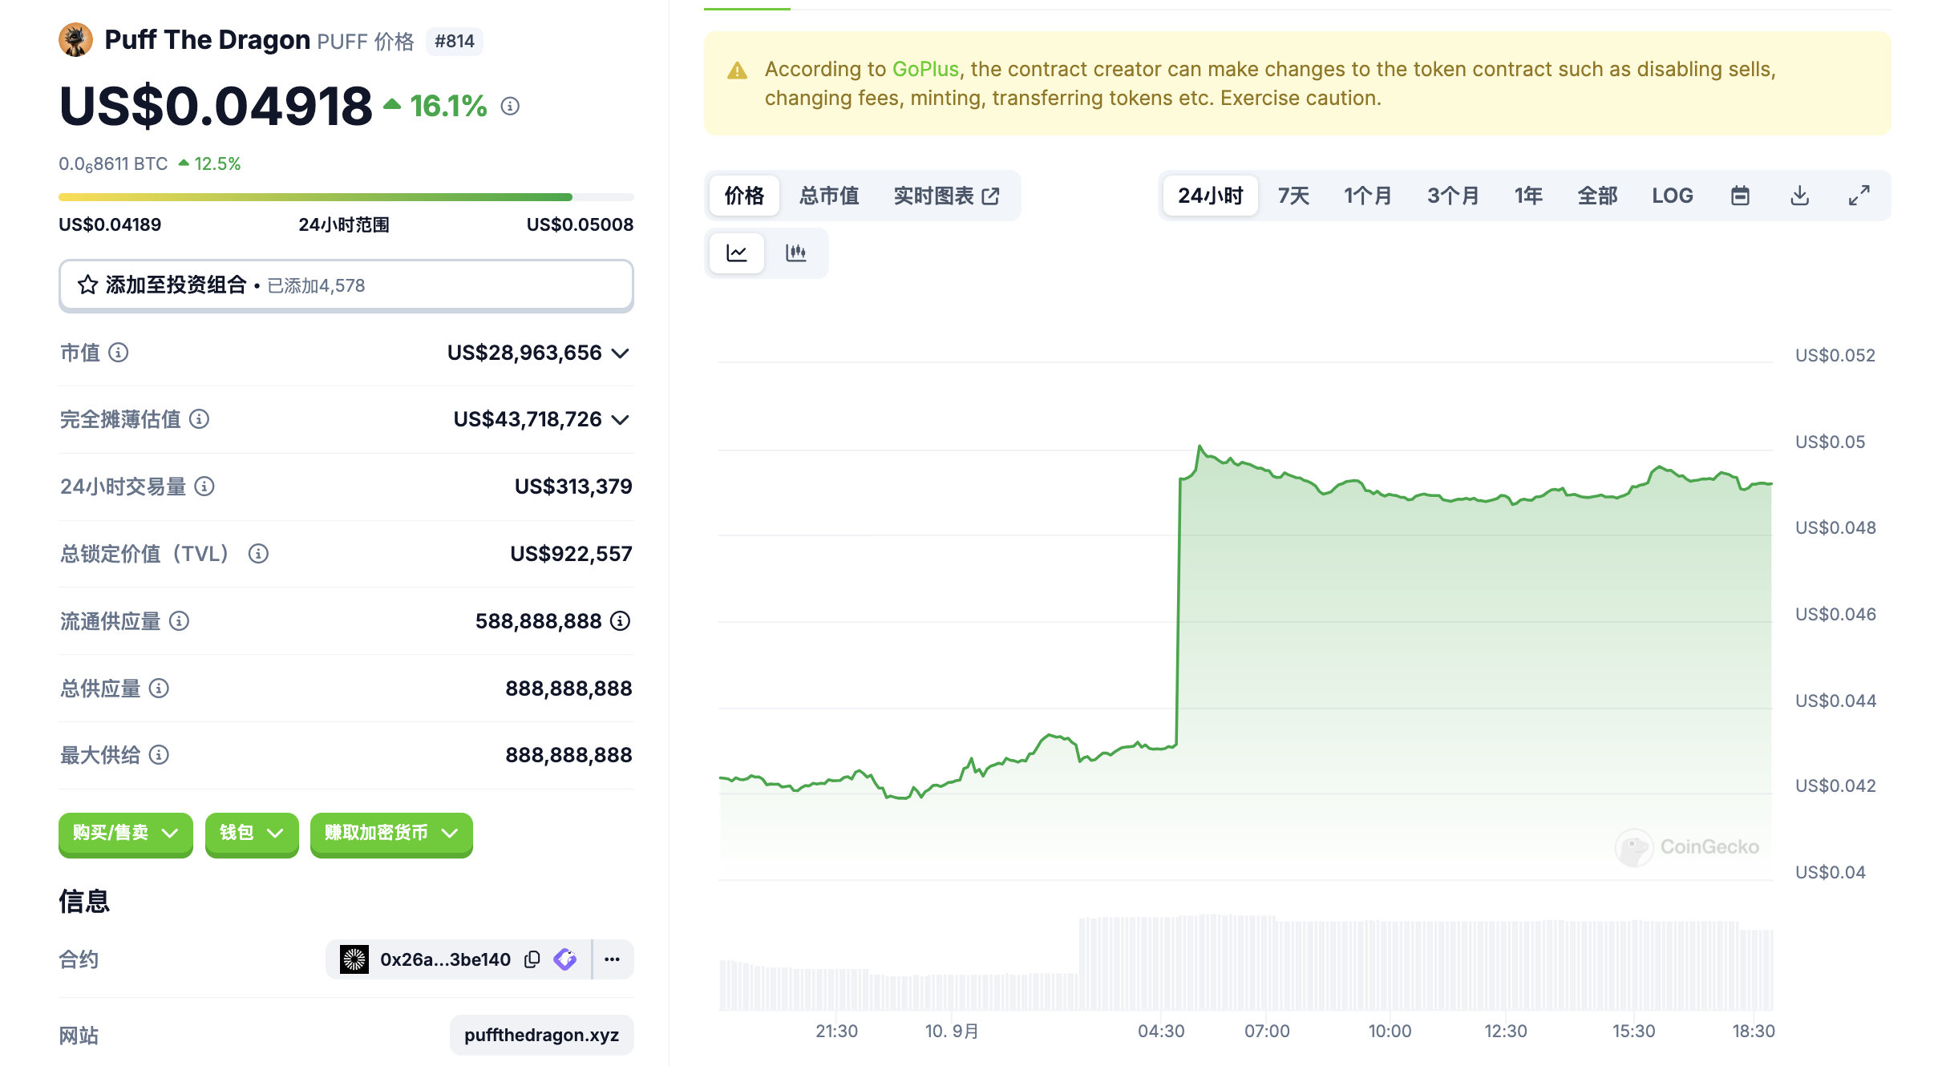Expand chart to fullscreen
Image resolution: width=1942 pixels, height=1066 pixels.
pos(1859,196)
